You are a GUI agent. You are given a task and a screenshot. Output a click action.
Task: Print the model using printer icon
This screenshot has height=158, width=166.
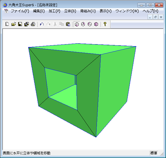(33, 24)
